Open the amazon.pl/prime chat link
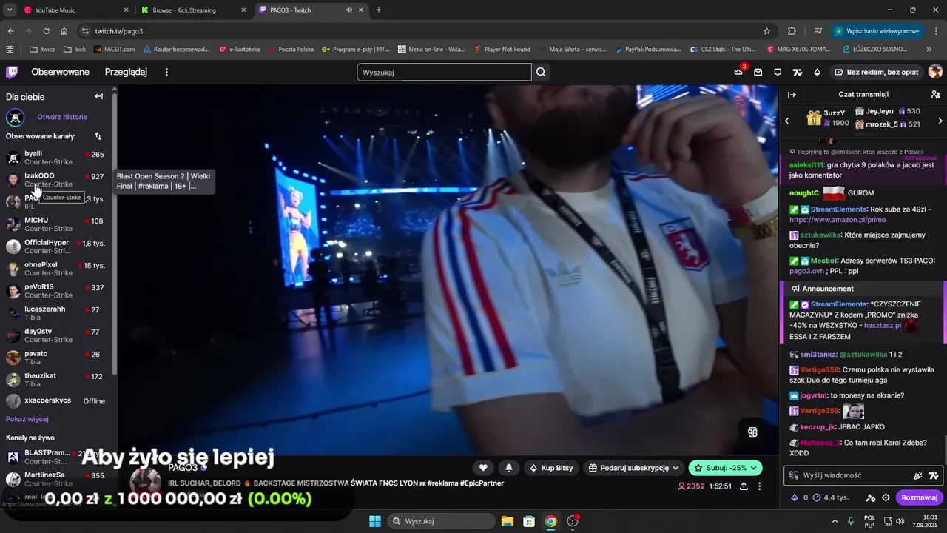 click(x=838, y=220)
